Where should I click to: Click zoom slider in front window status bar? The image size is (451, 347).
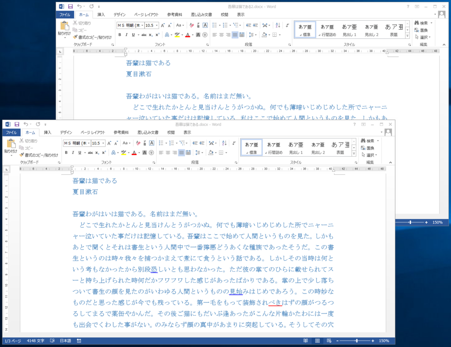coord(357,341)
